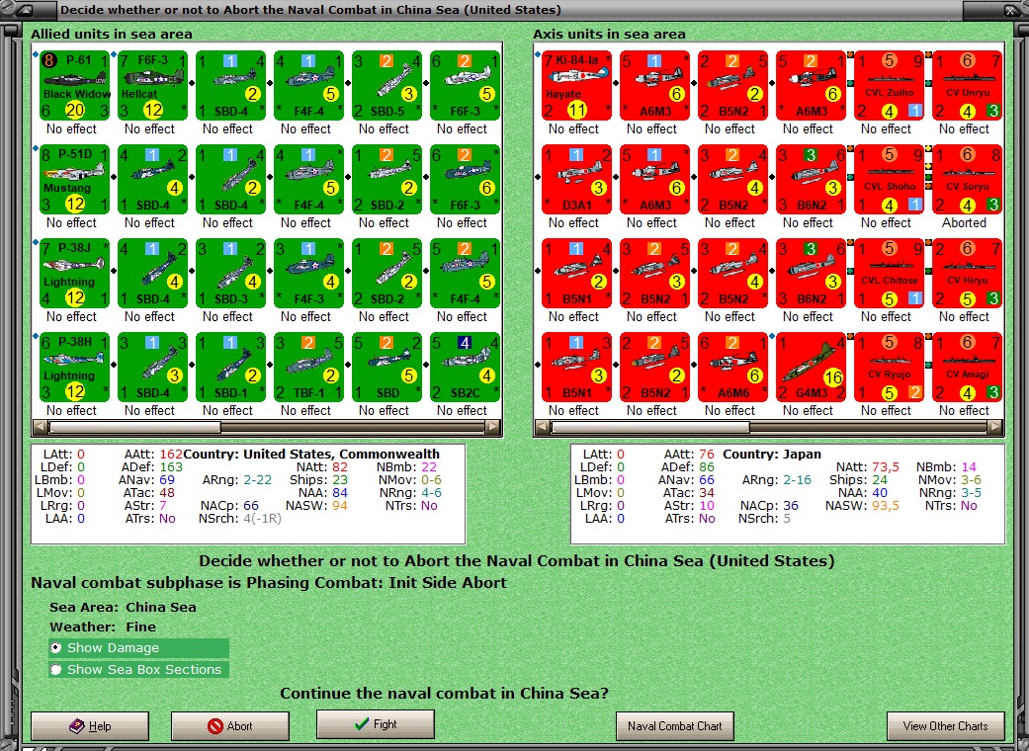Select the CV Amagi carrier unit
This screenshot has width=1029, height=751.
coord(967,367)
